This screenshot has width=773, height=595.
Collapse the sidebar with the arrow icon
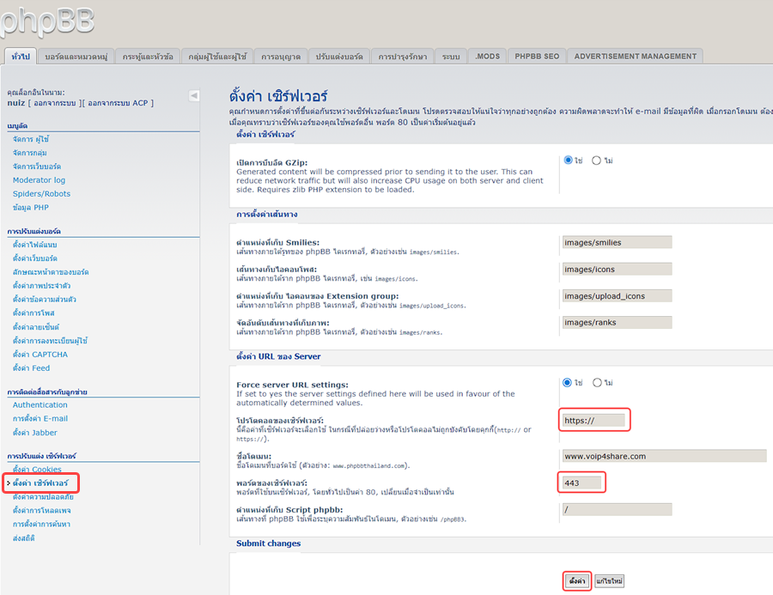194,95
